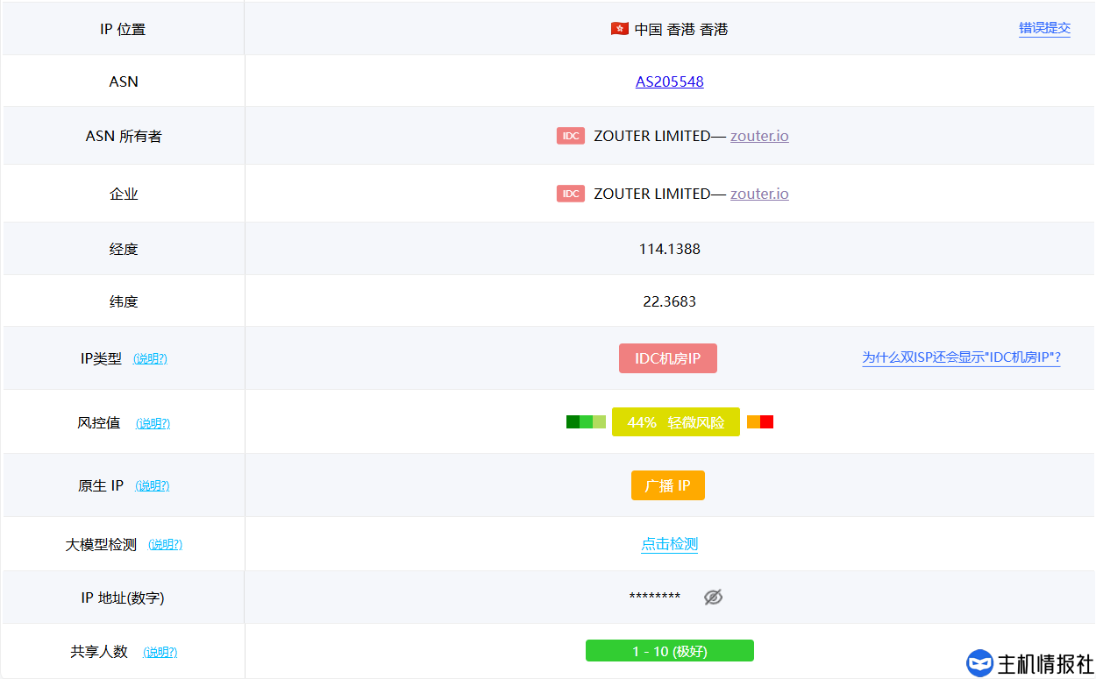Click 点击检测 to run model detection
The height and width of the screenshot is (679, 1096).
point(669,544)
